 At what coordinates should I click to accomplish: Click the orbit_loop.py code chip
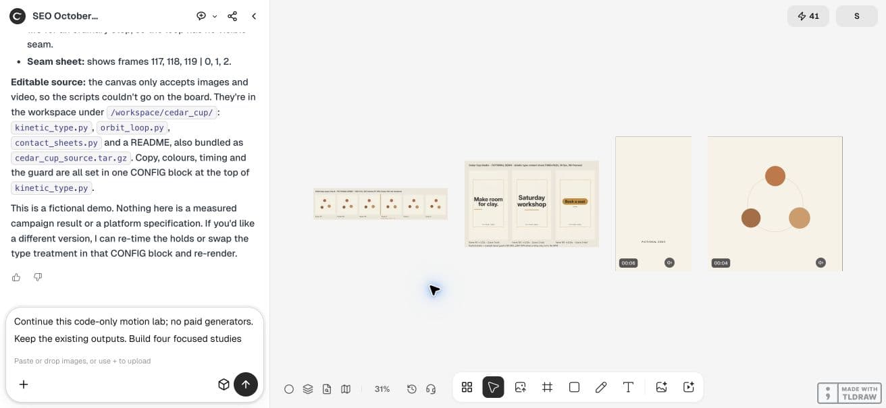(x=132, y=127)
